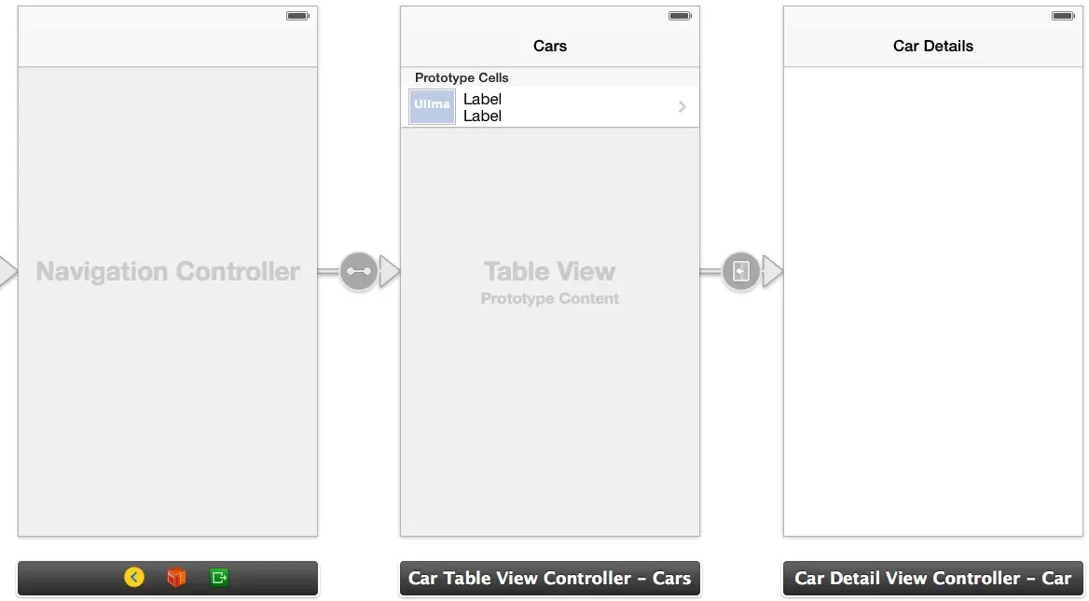Click the Car Detail View Controller scene bar
The width and height of the screenshot is (1089, 601).
pos(932,578)
